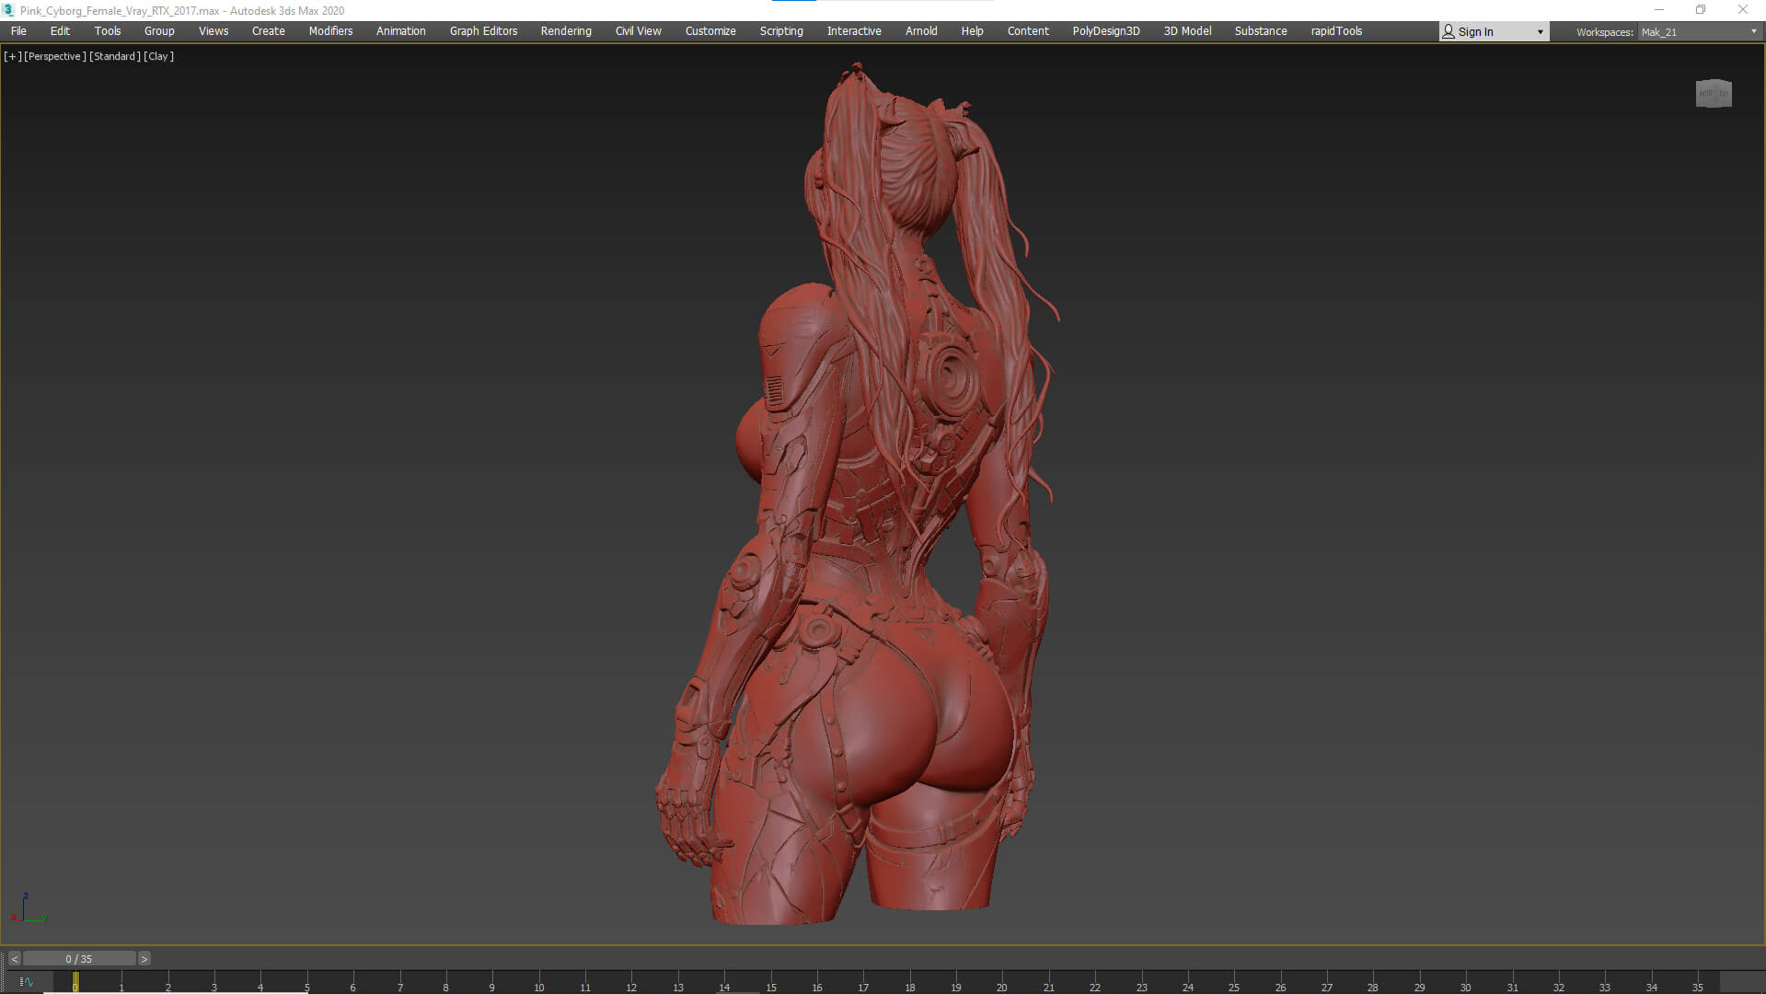Click the time slider showing 0 / 35
This screenshot has height=994, width=1766.
click(79, 959)
